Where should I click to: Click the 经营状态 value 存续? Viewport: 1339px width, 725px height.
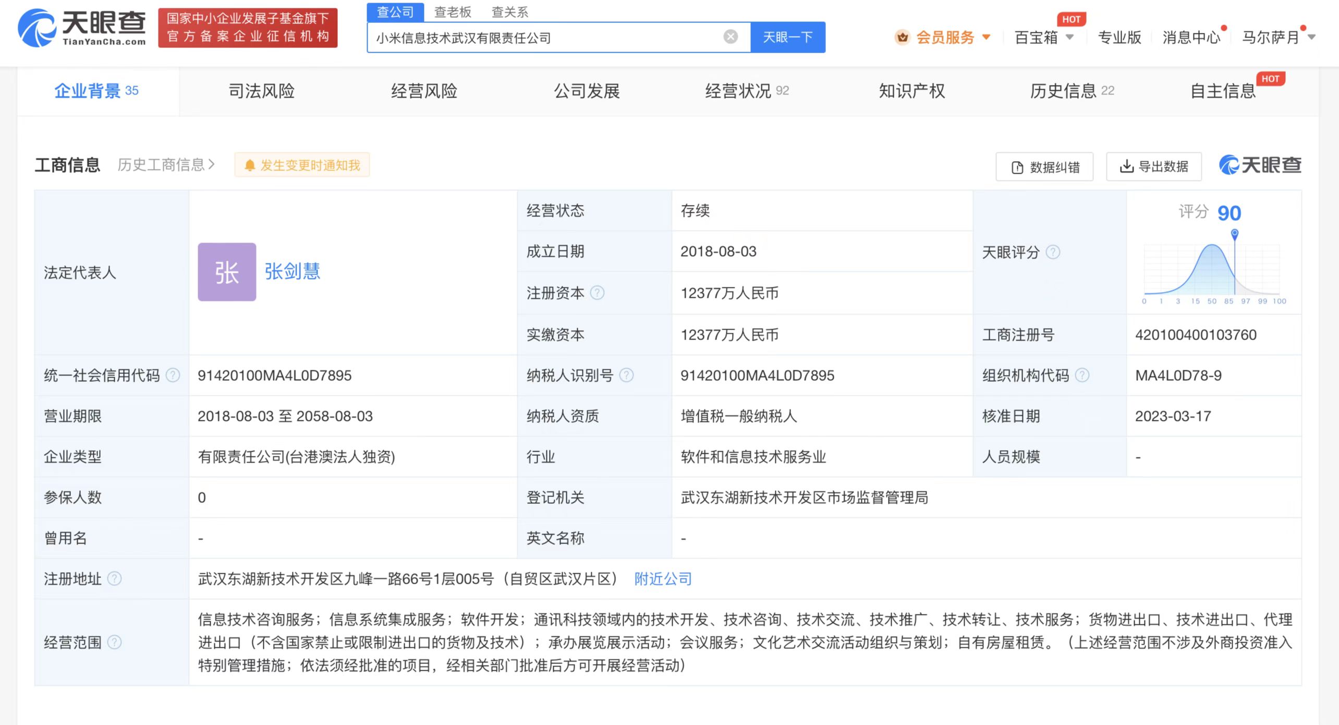(695, 211)
